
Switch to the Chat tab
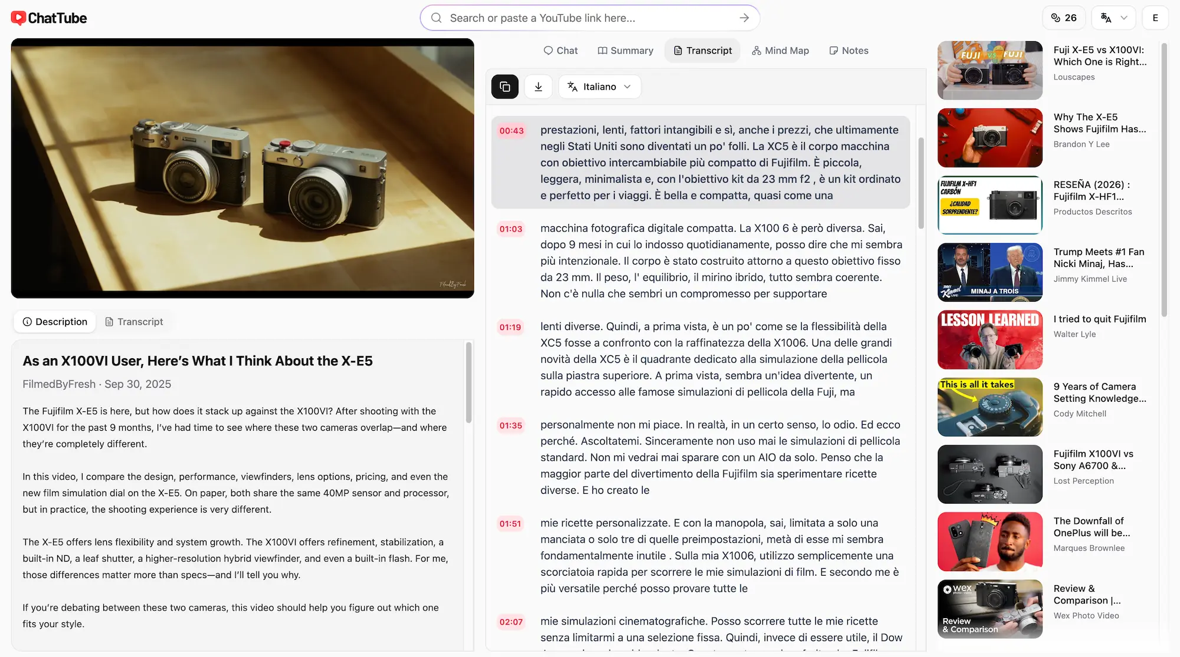[x=560, y=51]
